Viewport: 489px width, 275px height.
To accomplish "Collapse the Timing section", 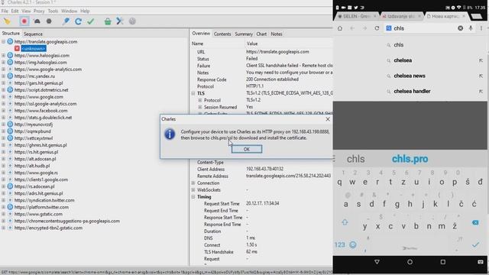I will (193, 197).
